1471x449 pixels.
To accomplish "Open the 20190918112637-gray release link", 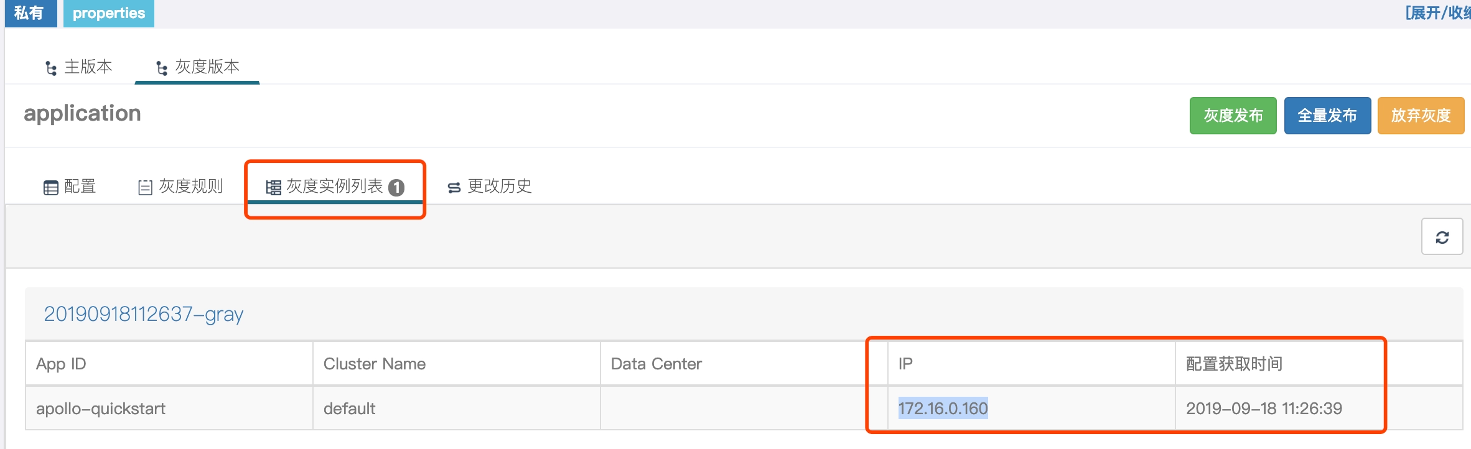I will tap(144, 314).
